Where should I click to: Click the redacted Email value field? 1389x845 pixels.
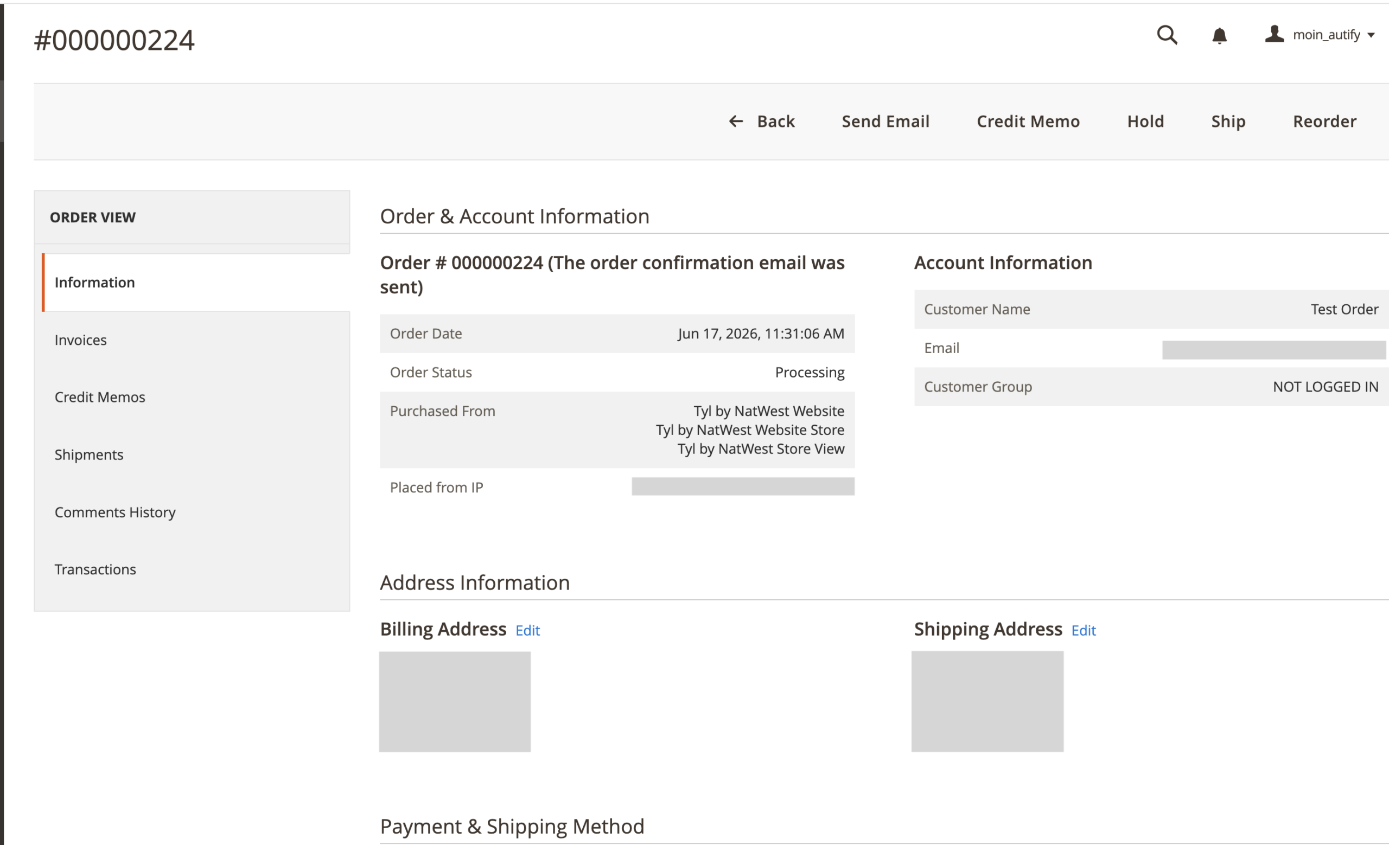1274,350
